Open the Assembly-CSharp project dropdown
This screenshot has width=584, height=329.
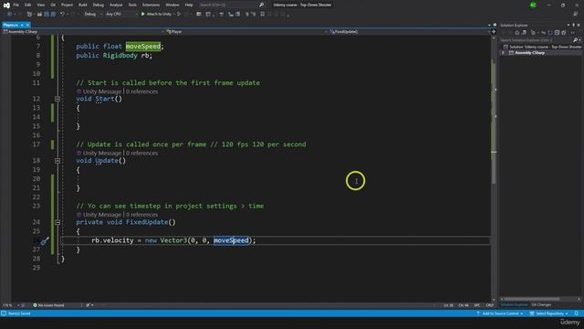click(x=83, y=32)
